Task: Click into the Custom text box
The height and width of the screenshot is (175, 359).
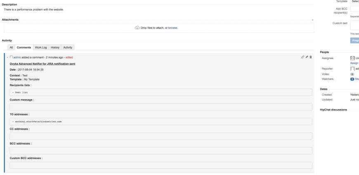Action: [354, 25]
